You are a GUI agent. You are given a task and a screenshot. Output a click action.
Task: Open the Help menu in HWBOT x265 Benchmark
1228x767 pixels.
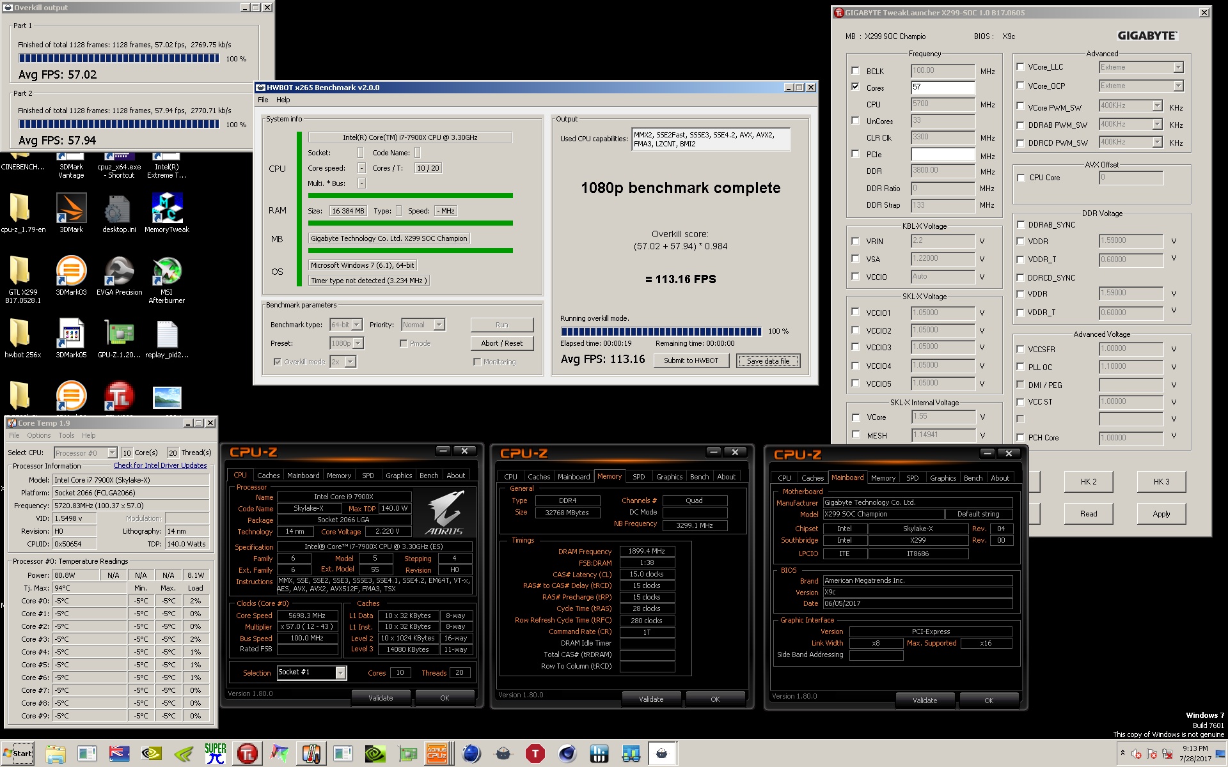[x=283, y=100]
